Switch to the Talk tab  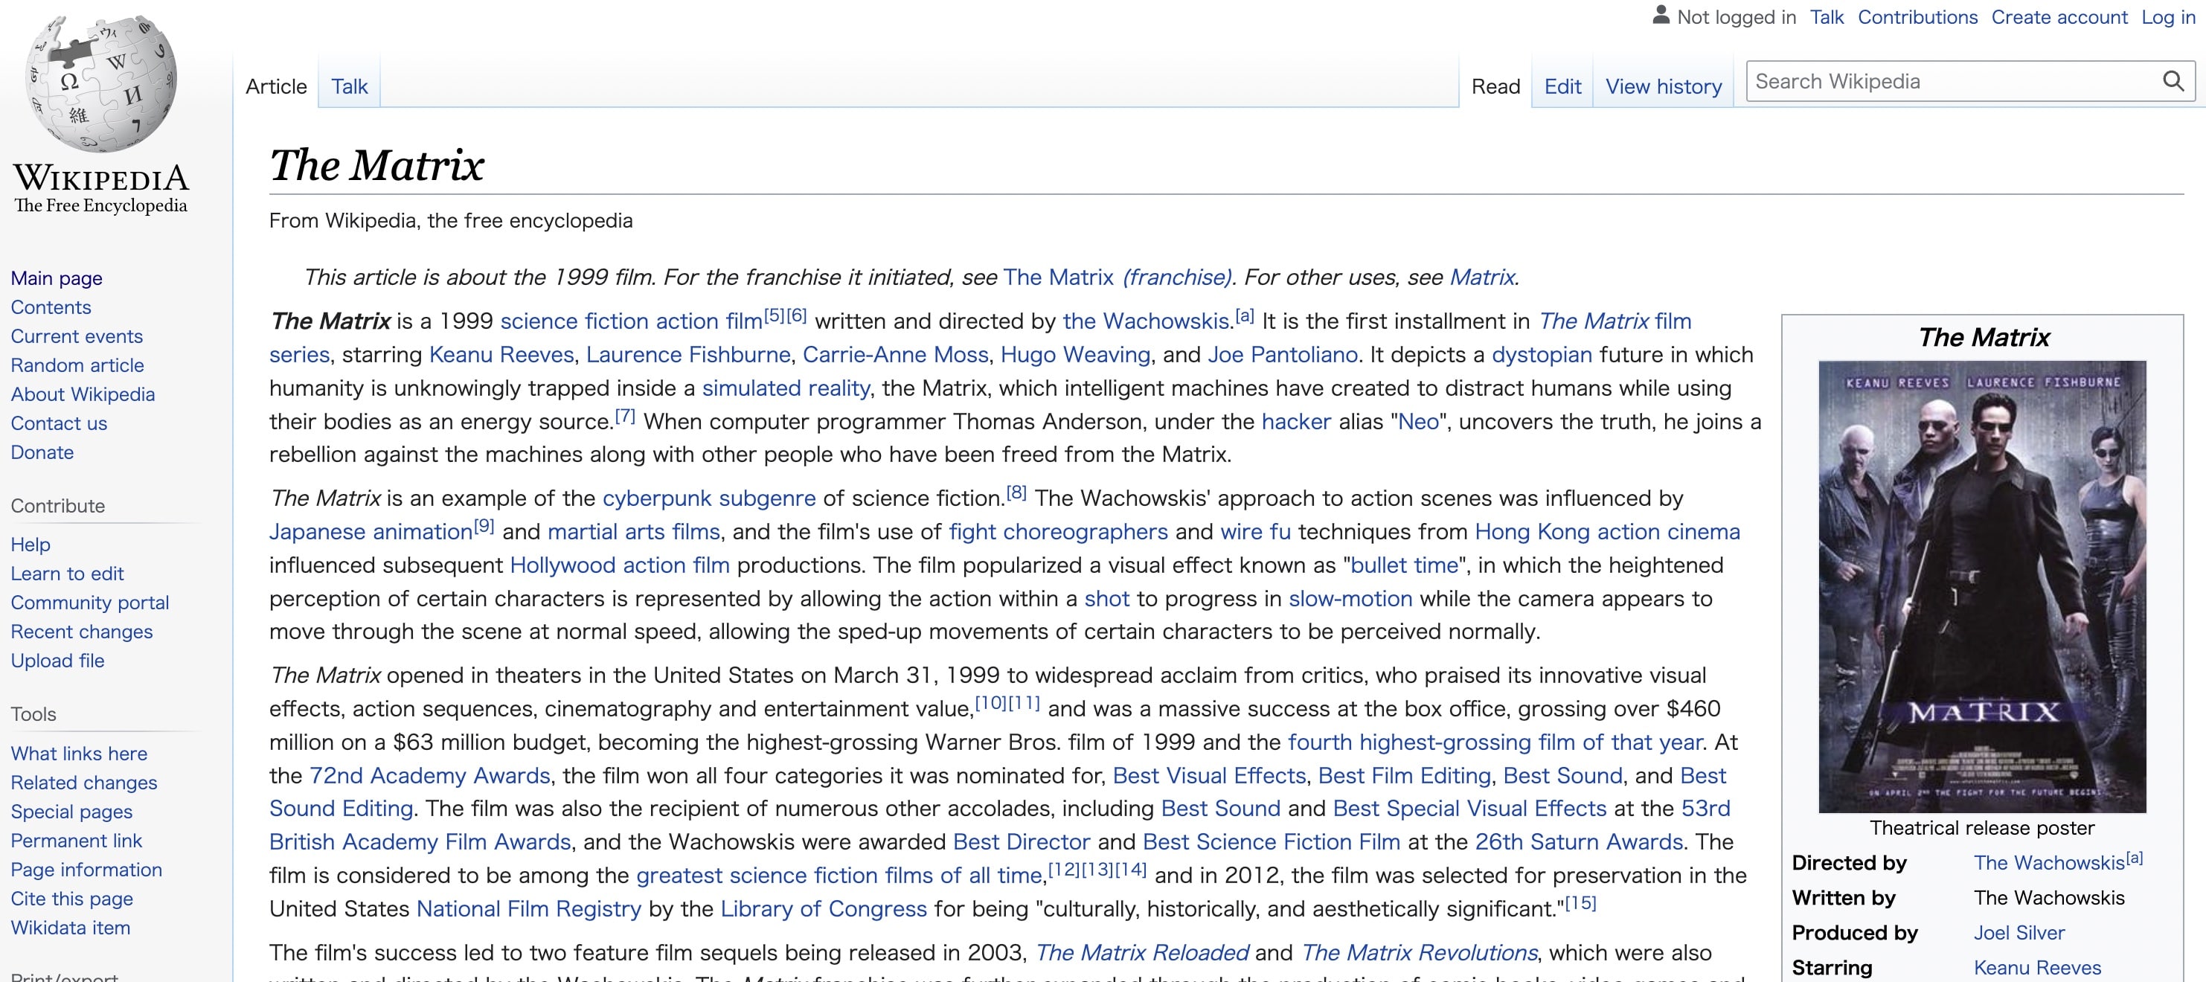350,86
